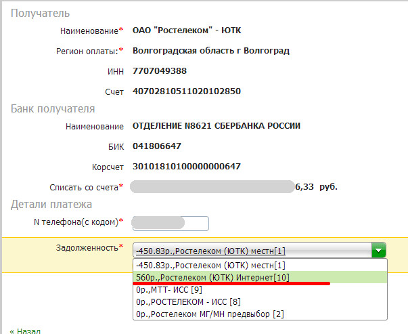Open the Задолженность dropdown arrow
Viewport: 408px width, 334px height.
click(x=378, y=251)
